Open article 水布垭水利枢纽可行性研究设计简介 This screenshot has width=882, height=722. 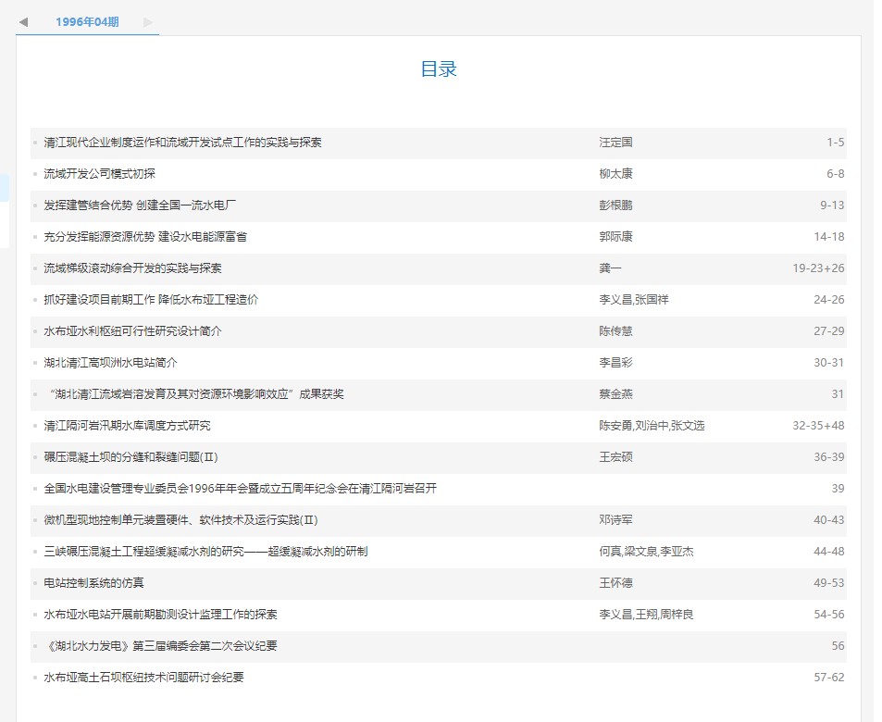[132, 331]
